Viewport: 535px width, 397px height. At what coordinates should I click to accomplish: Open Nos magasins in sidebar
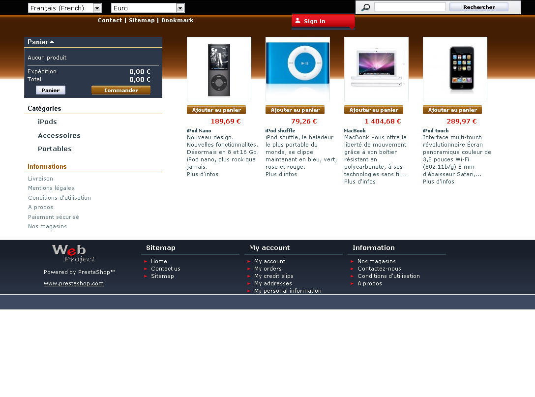coord(47,226)
